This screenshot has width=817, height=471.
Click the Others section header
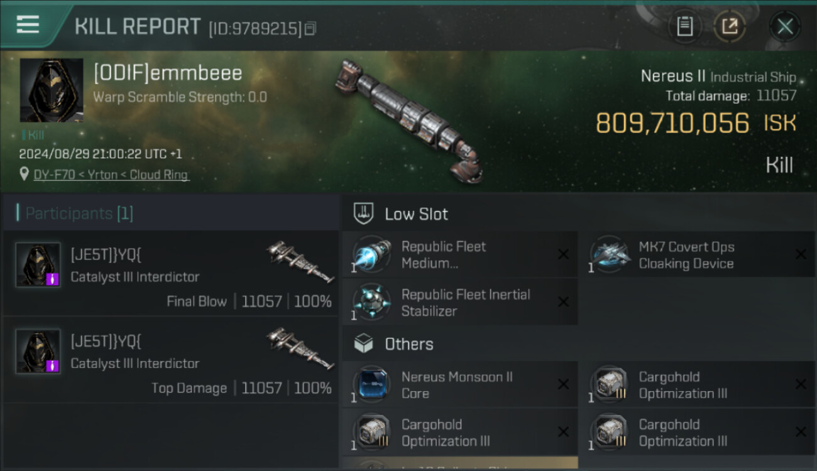click(x=409, y=344)
